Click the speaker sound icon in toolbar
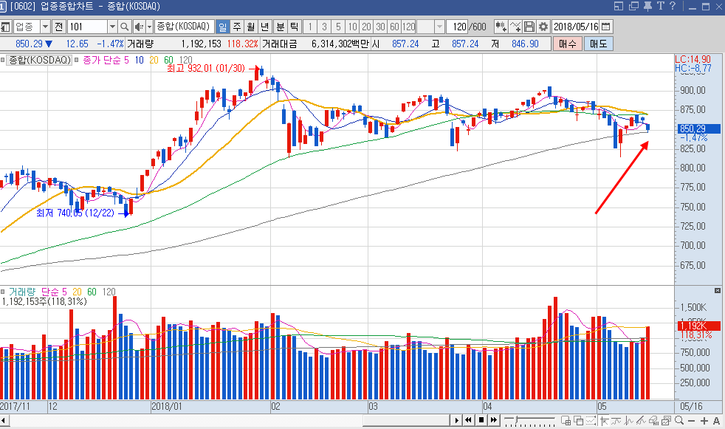This screenshot has width=725, height=429. (139, 27)
